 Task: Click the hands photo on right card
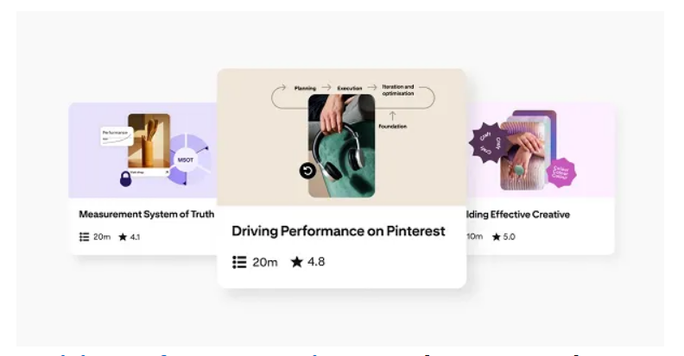coord(529,149)
